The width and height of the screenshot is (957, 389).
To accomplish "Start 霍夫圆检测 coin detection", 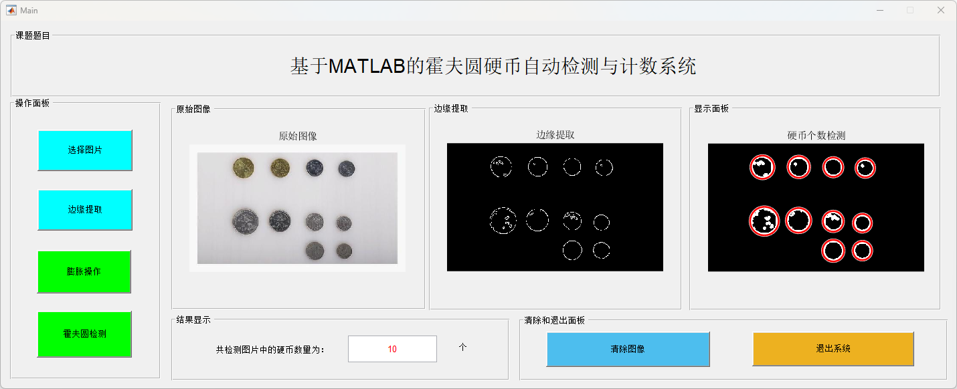I will pos(84,334).
